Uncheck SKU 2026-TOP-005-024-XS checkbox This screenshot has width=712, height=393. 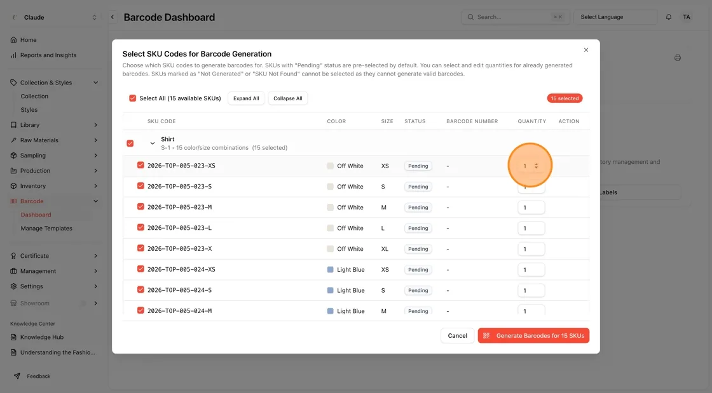click(140, 269)
